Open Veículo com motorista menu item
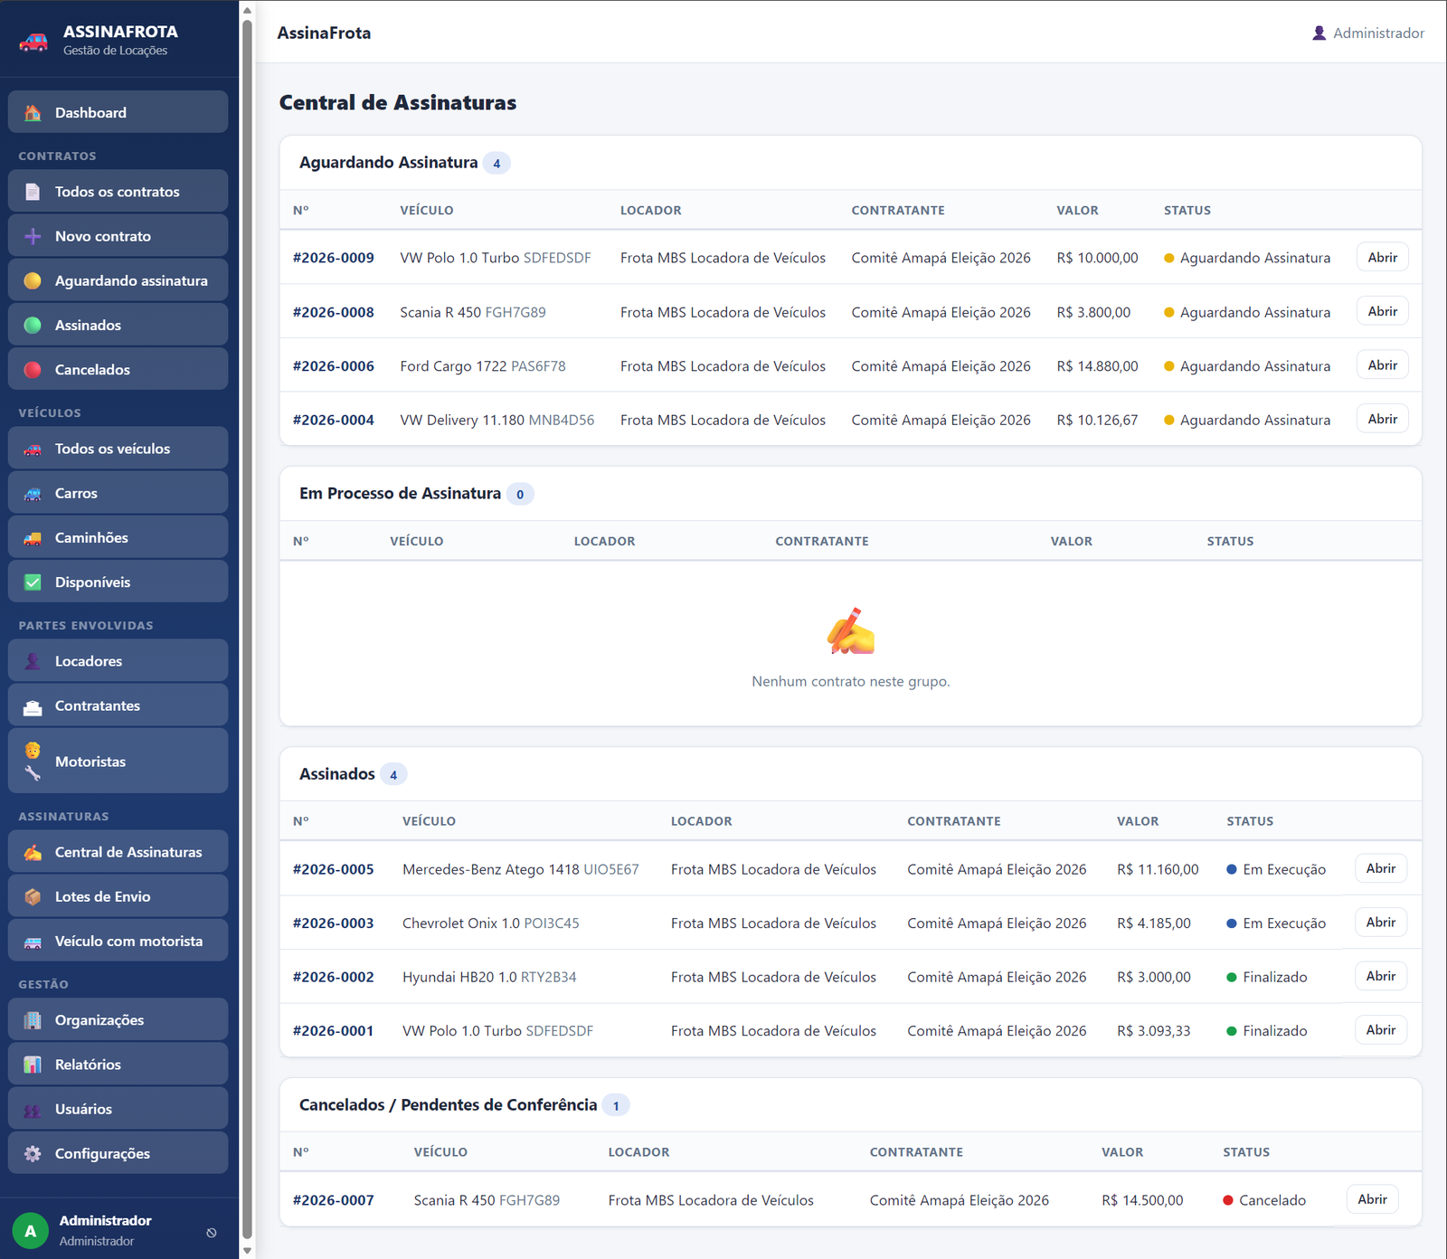Viewport: 1447px width, 1259px height. [x=118, y=941]
